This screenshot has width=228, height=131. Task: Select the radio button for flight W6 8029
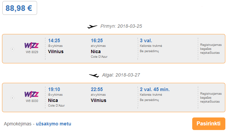pyautogui.click(x=12, y=49)
